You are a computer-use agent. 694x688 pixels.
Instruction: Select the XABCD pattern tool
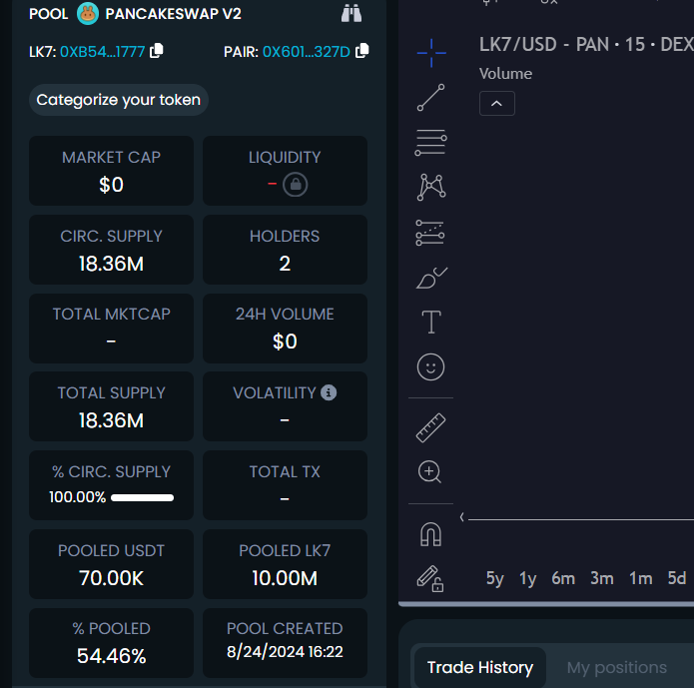(431, 188)
